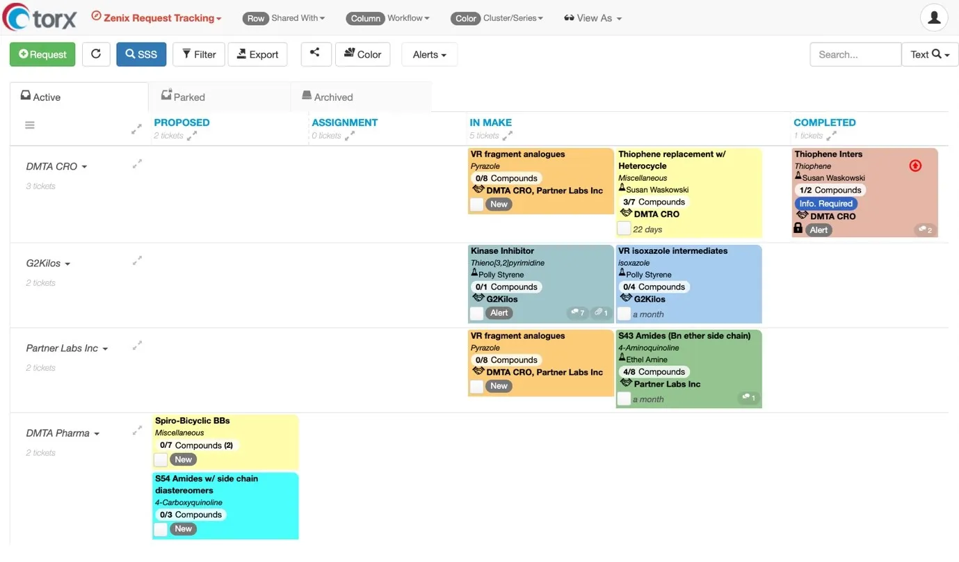The image size is (959, 562).
Task: Switch to the Parked tab
Action: [x=183, y=97]
